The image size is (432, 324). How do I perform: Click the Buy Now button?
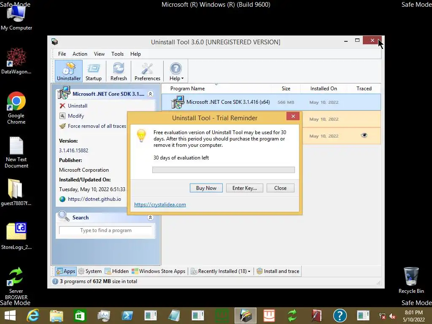[206, 188]
